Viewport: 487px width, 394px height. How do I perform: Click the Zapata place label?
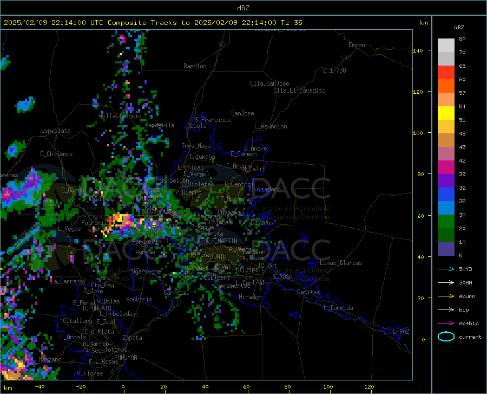[133, 338]
